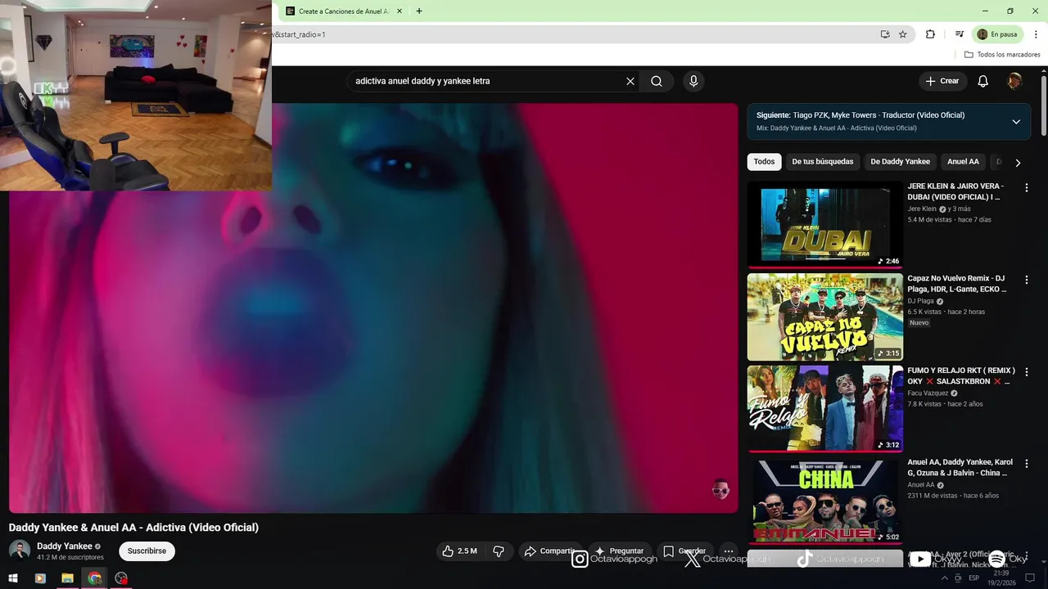Bookmark page with star icon
1048x589 pixels.
[903, 34]
